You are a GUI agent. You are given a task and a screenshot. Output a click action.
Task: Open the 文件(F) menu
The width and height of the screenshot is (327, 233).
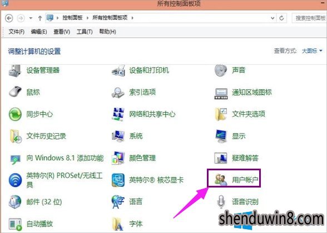tap(17, 32)
